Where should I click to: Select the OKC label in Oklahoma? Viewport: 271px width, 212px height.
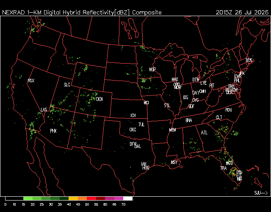[133, 130]
